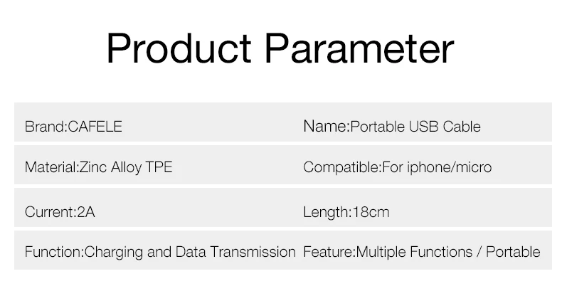Click the Compatible:For iphone/micro entry
562x296 pixels.
pyautogui.click(x=398, y=167)
